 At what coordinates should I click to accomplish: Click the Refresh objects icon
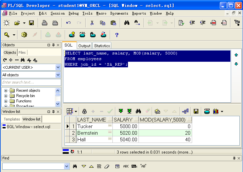pyautogui.click(x=5, y=60)
